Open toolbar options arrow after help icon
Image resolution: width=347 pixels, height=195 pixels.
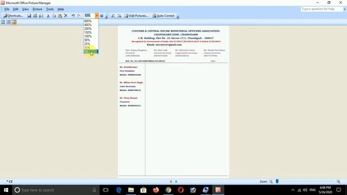click(x=106, y=16)
